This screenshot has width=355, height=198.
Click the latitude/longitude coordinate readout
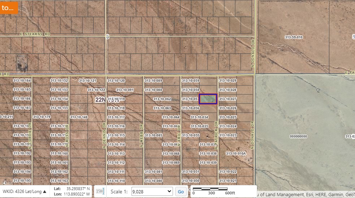pyautogui.click(x=72, y=192)
